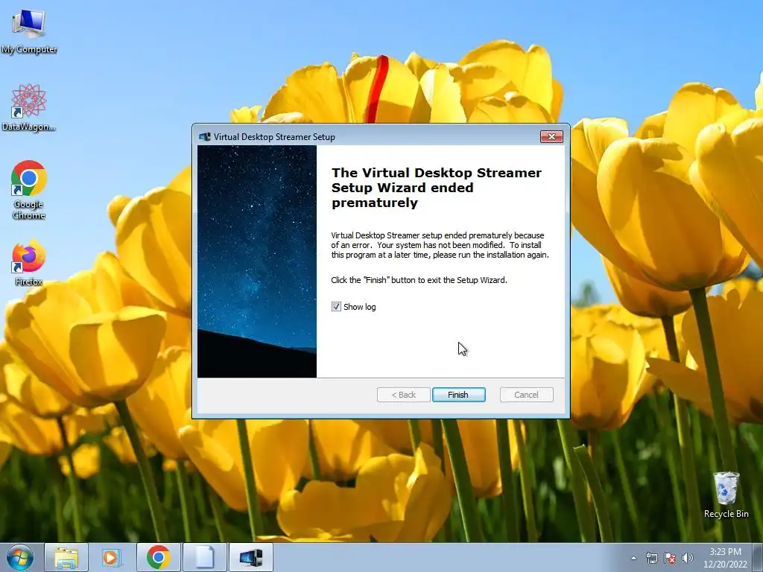Show hidden system tray icons
Image resolution: width=763 pixels, height=572 pixels.
tap(633, 558)
